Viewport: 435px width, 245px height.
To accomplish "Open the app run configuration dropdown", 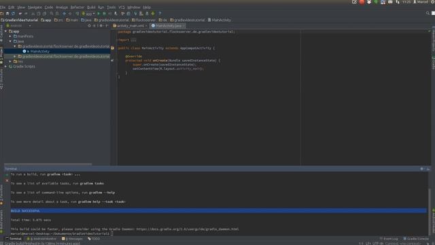I will pyautogui.click(x=88, y=14).
